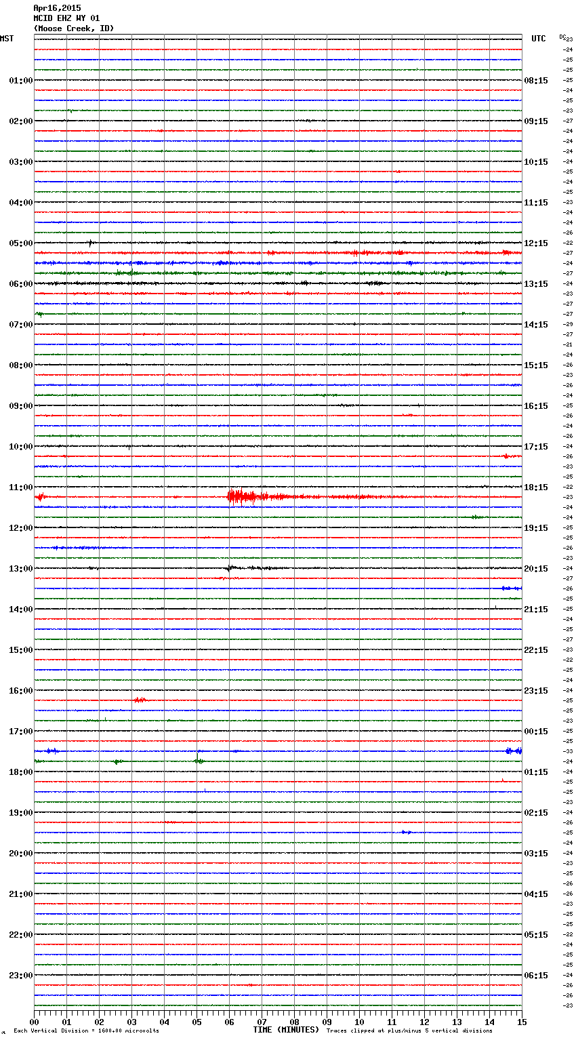Select the "10:00" MST time label
The width and height of the screenshot is (576, 1040).
click(21, 447)
